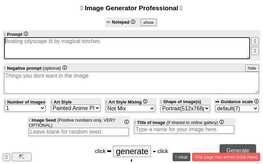The image size is (263, 164).
Task: Click the arrow-to-corner button at bottom left
Action: 22,157
